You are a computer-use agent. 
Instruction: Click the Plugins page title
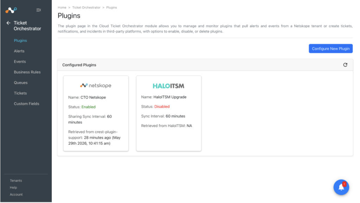coord(69,15)
